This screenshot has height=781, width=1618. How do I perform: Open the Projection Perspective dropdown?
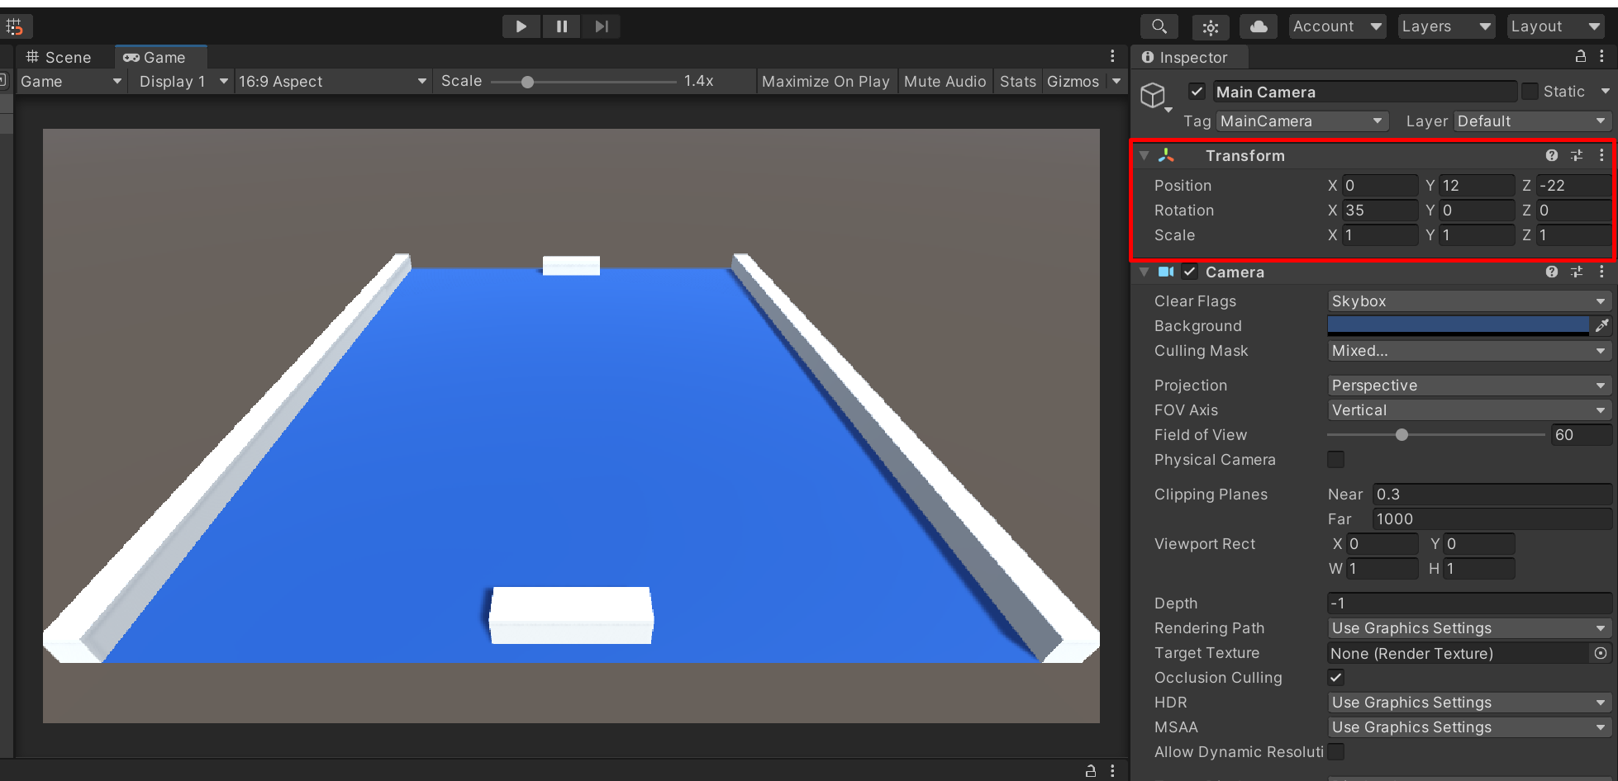[1469, 386]
